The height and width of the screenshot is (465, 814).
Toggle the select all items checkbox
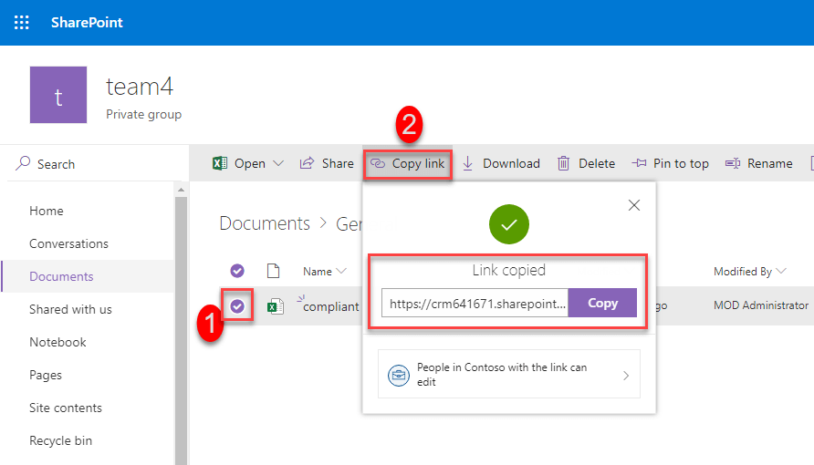[x=237, y=271]
